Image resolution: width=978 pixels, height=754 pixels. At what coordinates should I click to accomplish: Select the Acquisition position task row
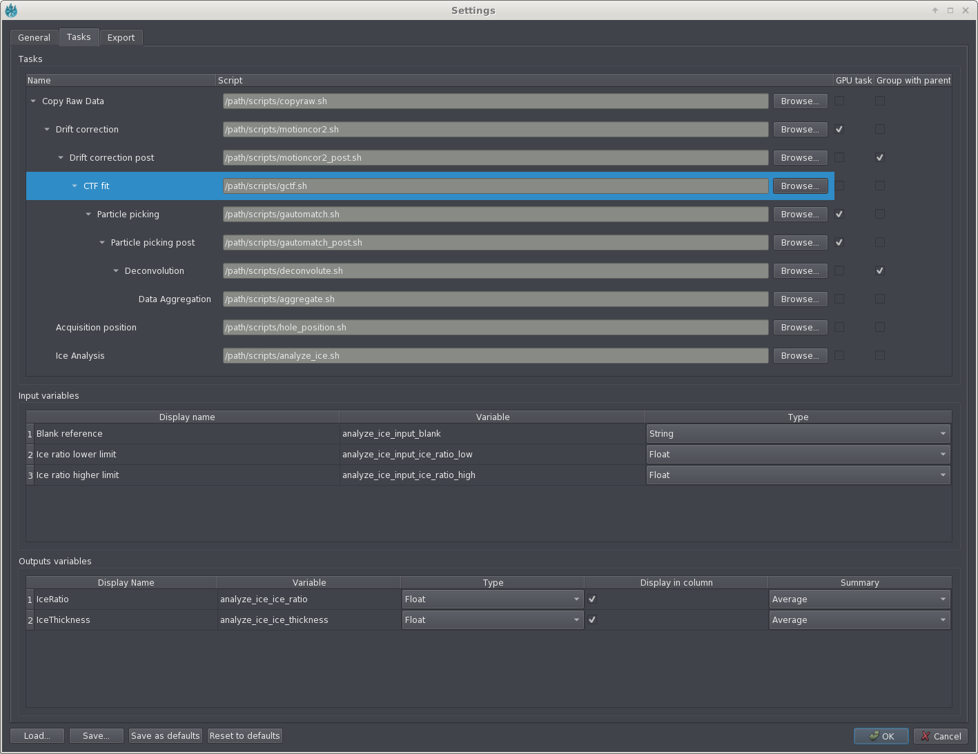click(96, 328)
